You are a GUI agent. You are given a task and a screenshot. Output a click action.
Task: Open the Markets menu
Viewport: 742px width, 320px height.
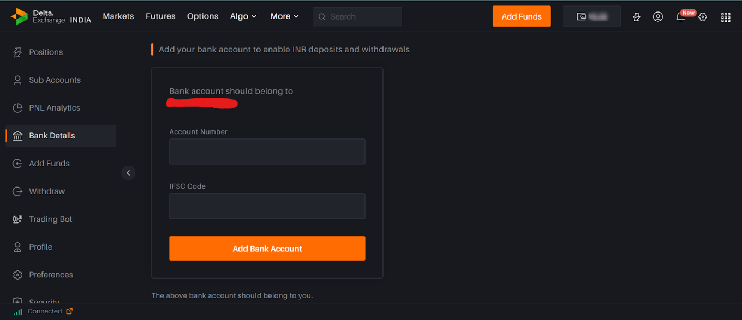[x=118, y=16]
